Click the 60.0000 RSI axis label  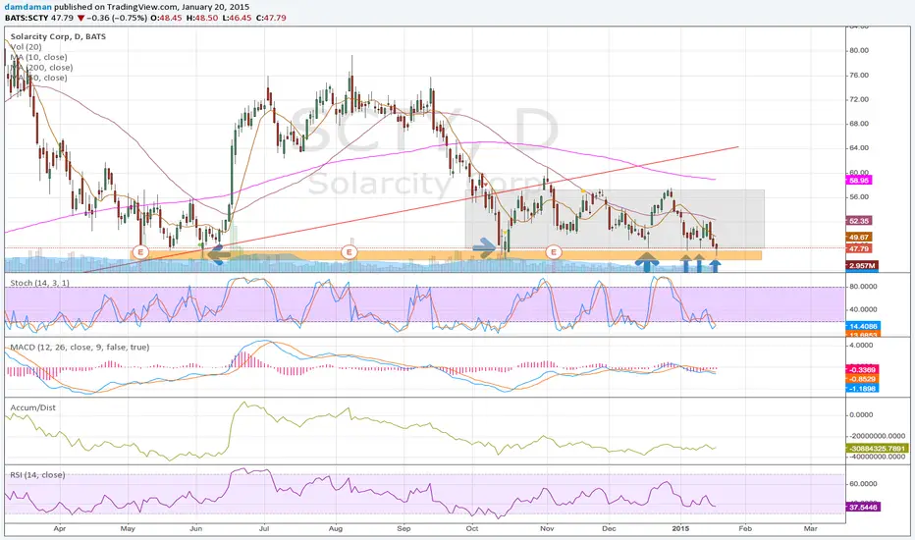click(x=863, y=483)
